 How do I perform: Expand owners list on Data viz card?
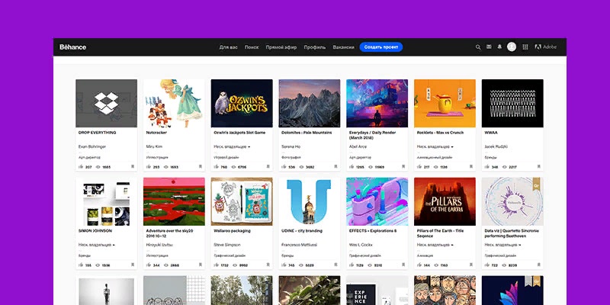click(x=502, y=245)
